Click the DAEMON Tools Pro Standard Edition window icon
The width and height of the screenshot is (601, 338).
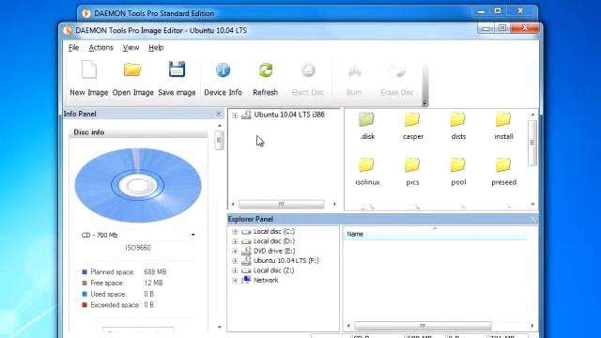click(86, 13)
